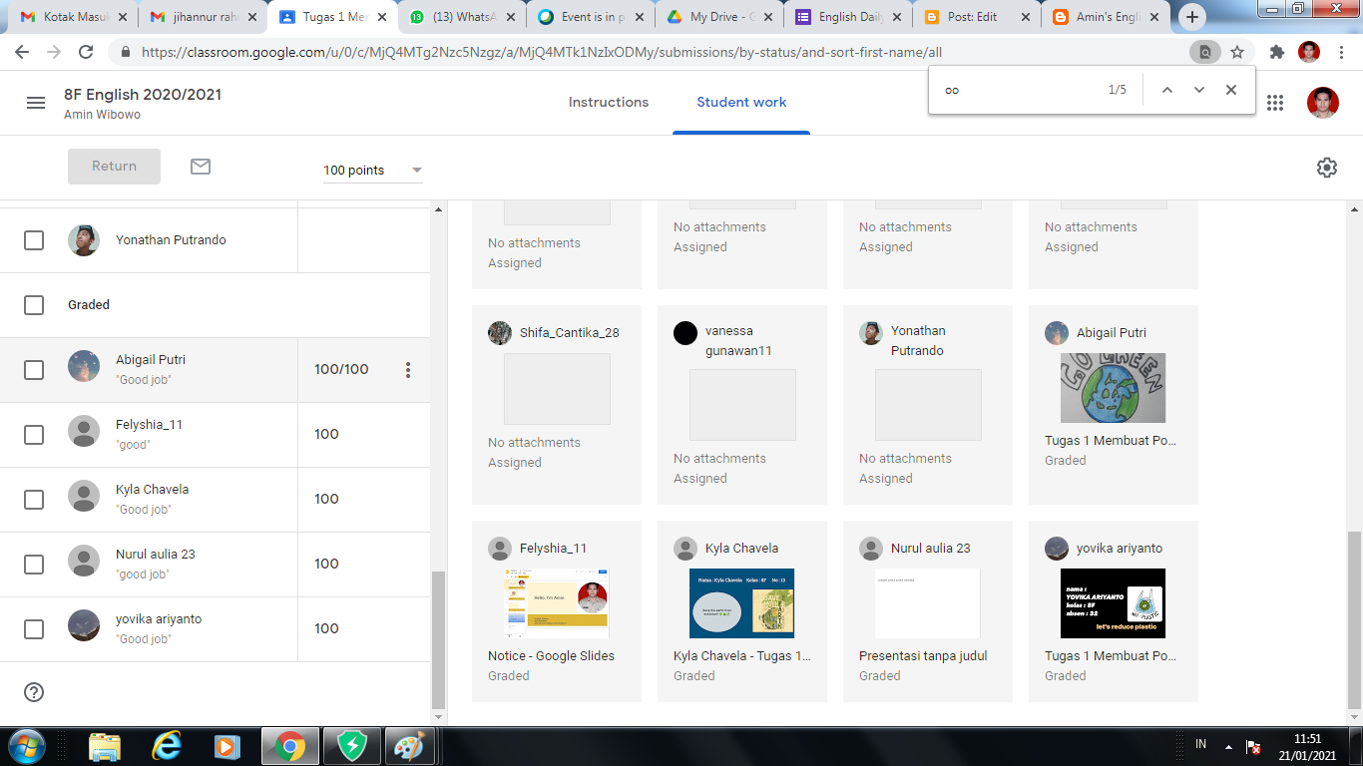This screenshot has height=766, width=1363.
Task: Edit yovika ariyanto's grade of 100
Action: point(326,628)
